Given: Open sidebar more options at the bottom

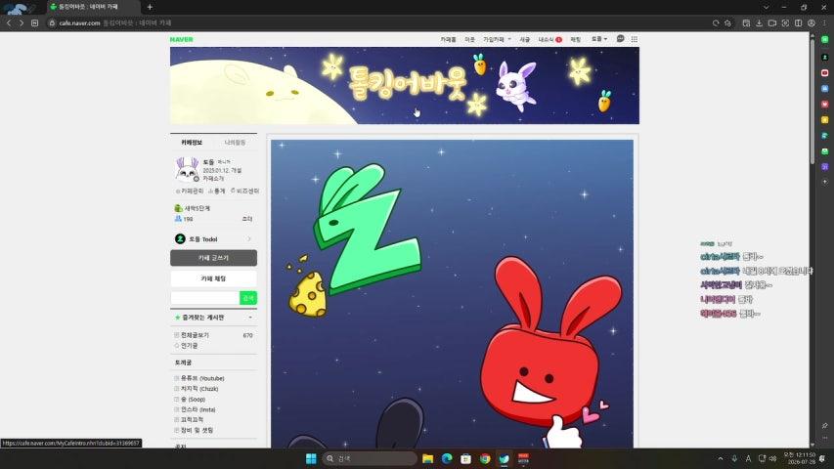Looking at the screenshot, I should click(825, 438).
